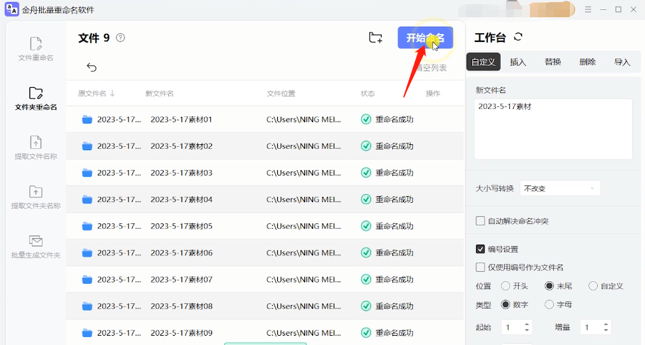Select the 开头 position radio button
This screenshot has height=345, width=645.
tap(505, 286)
